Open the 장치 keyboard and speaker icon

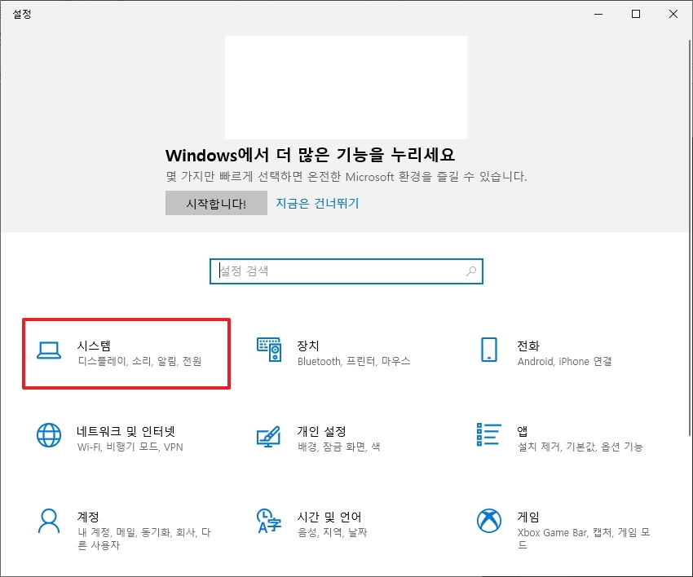[x=269, y=350]
